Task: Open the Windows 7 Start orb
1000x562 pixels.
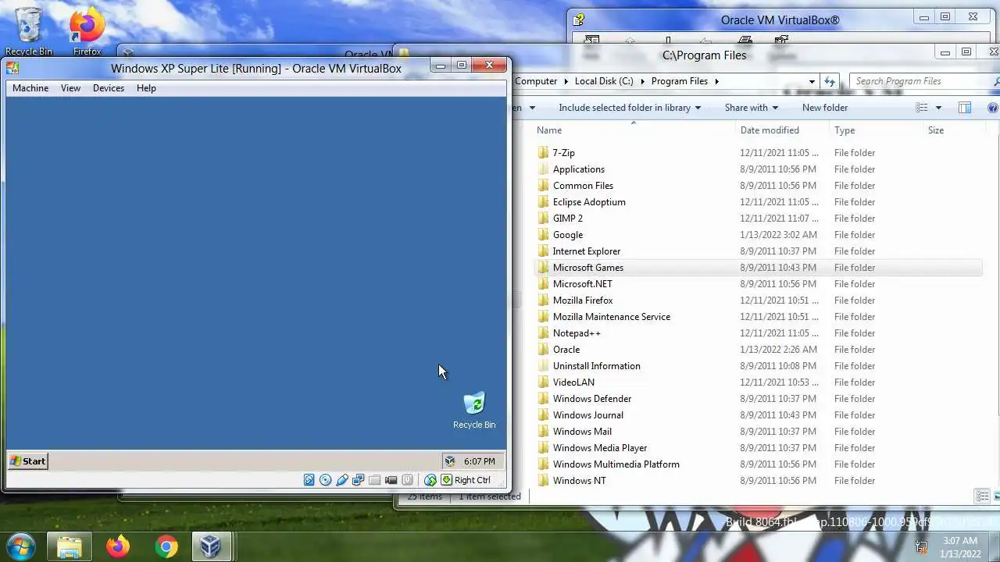Action: click(x=20, y=546)
